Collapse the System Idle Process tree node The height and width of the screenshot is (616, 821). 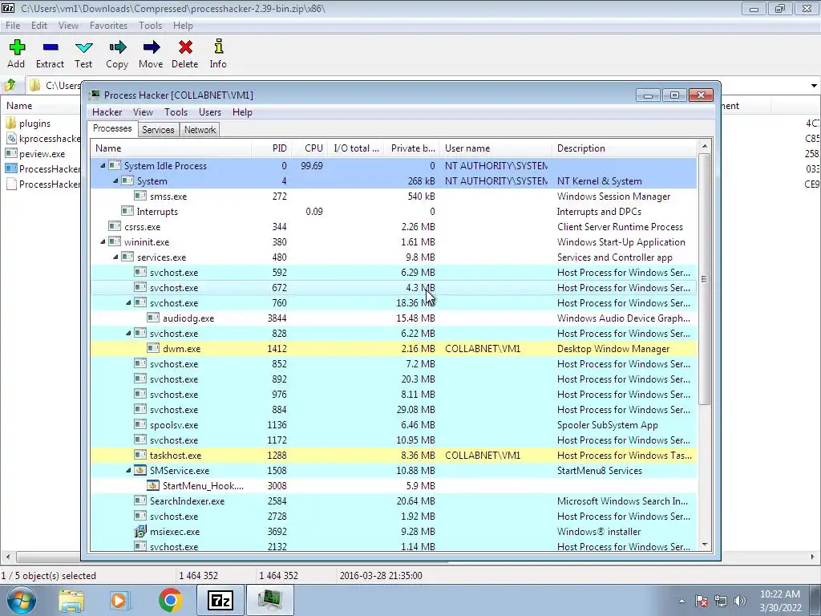[x=103, y=165]
